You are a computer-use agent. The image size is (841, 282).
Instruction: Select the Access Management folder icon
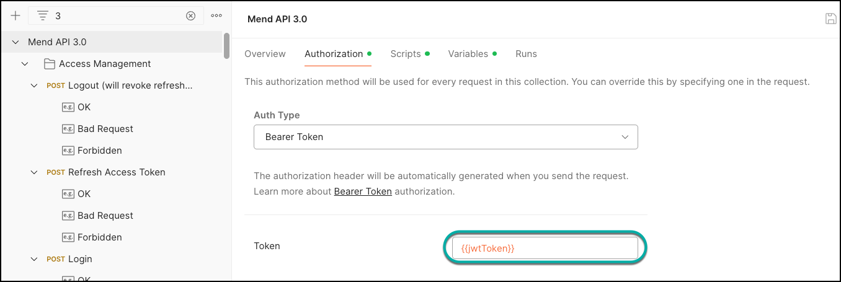(50, 64)
